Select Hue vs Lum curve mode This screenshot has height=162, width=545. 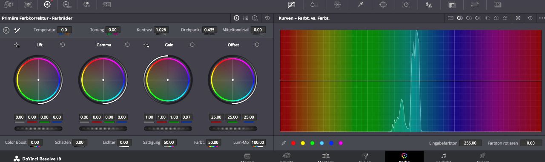(x=478, y=18)
